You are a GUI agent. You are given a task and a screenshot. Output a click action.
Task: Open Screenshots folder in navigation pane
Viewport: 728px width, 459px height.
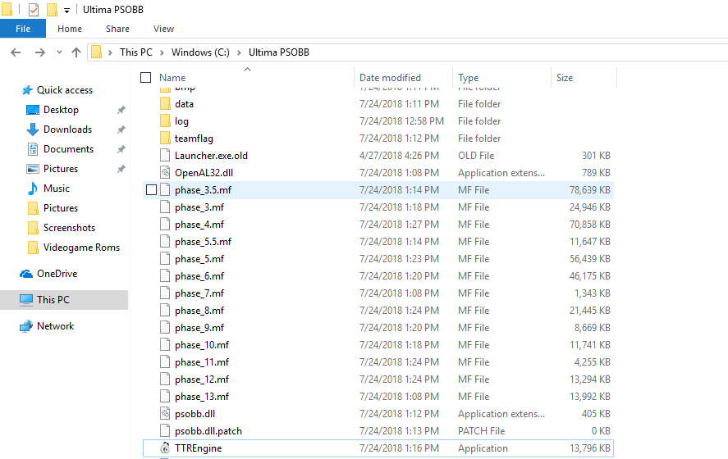pyautogui.click(x=69, y=228)
